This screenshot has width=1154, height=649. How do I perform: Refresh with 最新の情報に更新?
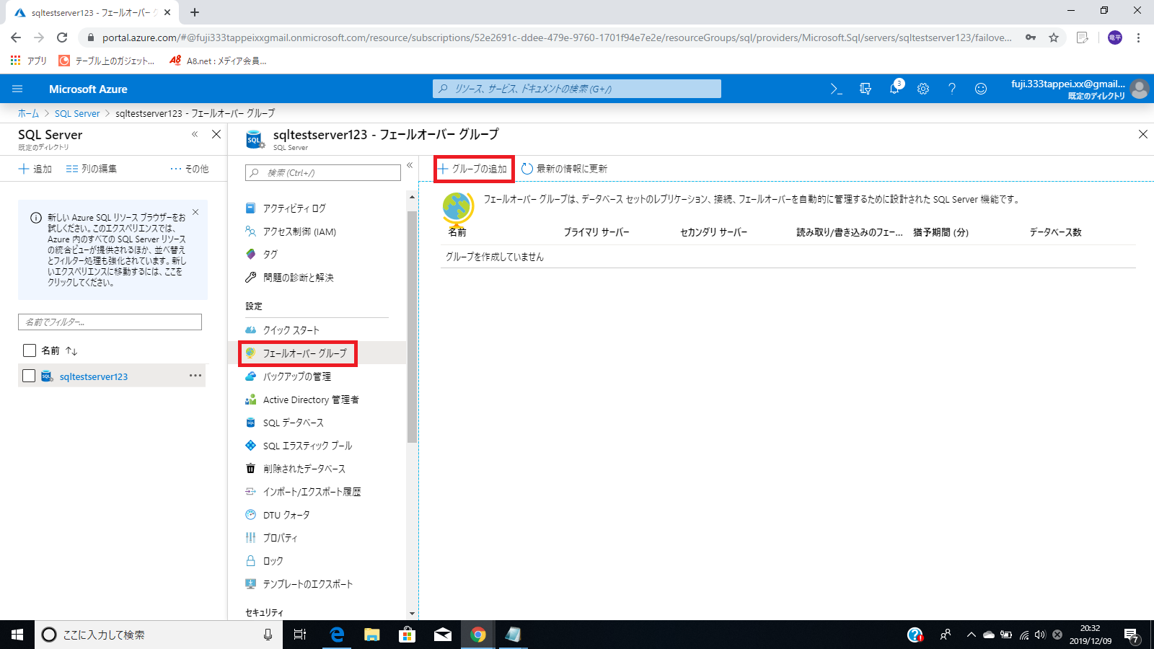(x=567, y=168)
